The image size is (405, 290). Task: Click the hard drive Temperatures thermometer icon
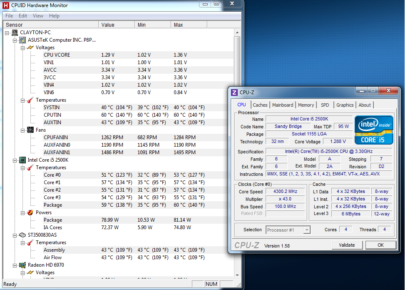pos(30,242)
